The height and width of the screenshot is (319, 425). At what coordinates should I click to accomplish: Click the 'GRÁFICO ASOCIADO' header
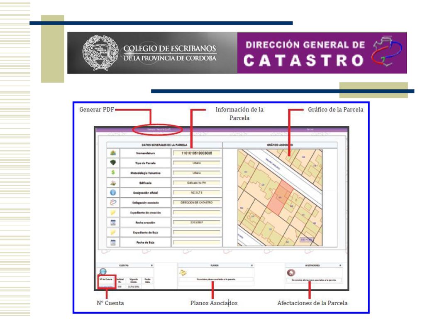tap(280, 145)
